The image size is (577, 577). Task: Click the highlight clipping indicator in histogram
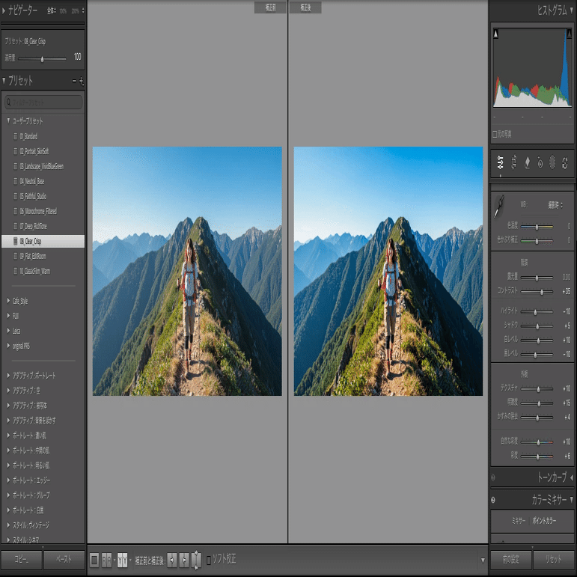tap(569, 34)
